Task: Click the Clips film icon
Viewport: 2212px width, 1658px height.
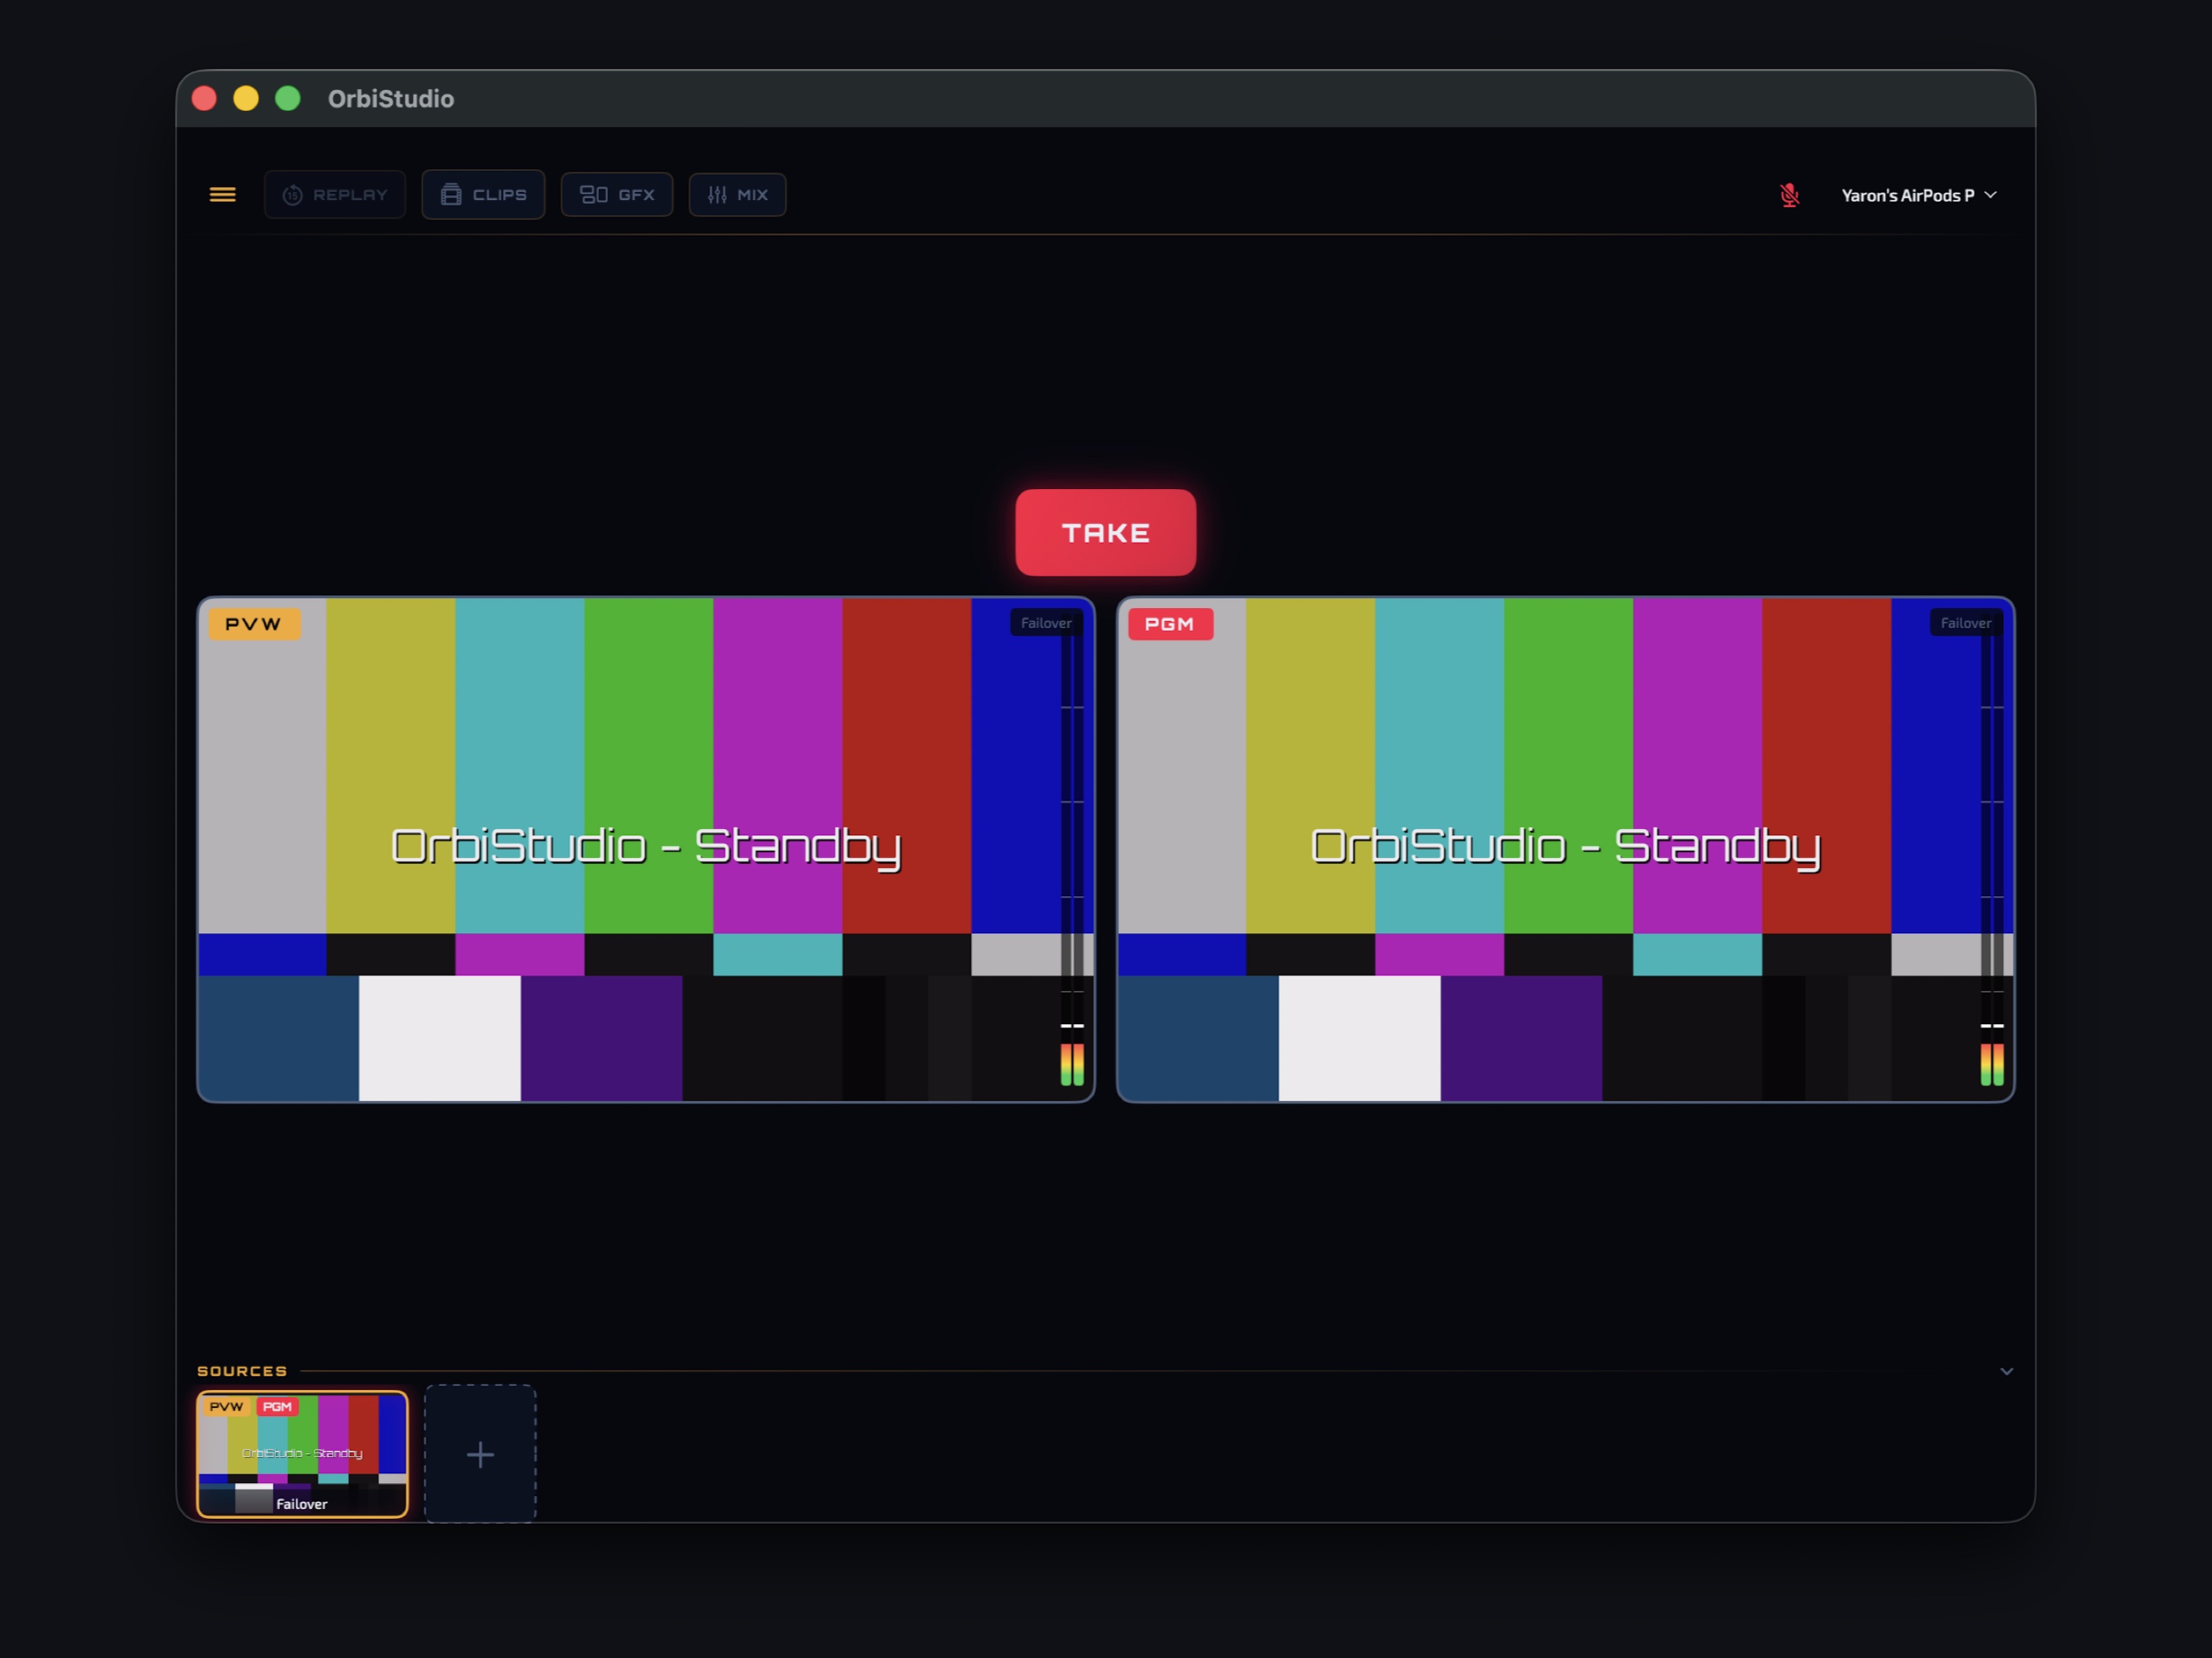Action: pos(451,195)
